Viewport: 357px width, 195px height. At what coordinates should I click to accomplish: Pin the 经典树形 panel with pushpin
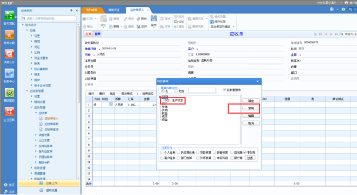point(71,11)
